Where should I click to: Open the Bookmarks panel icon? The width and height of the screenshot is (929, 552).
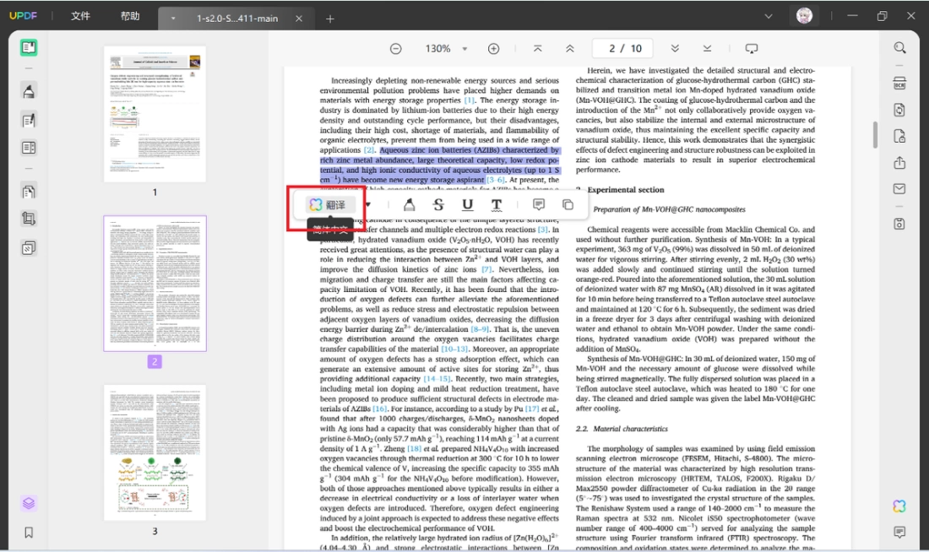[x=29, y=533]
